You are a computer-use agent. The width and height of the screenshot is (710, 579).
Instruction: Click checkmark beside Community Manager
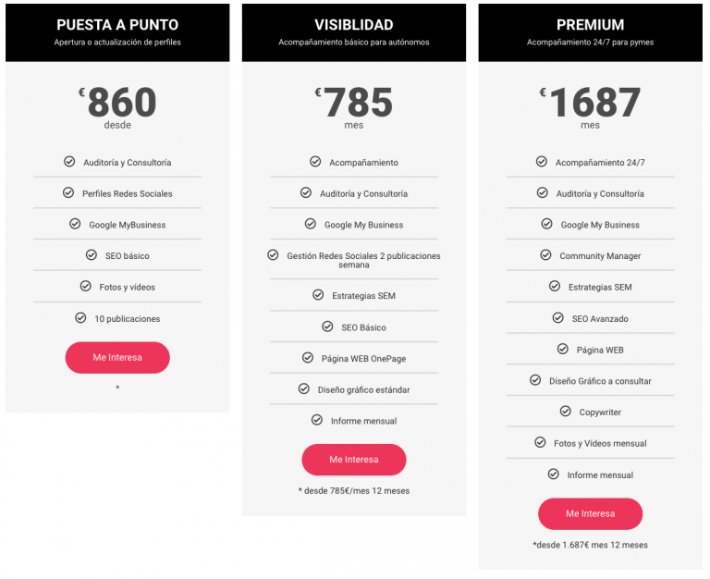click(x=545, y=255)
